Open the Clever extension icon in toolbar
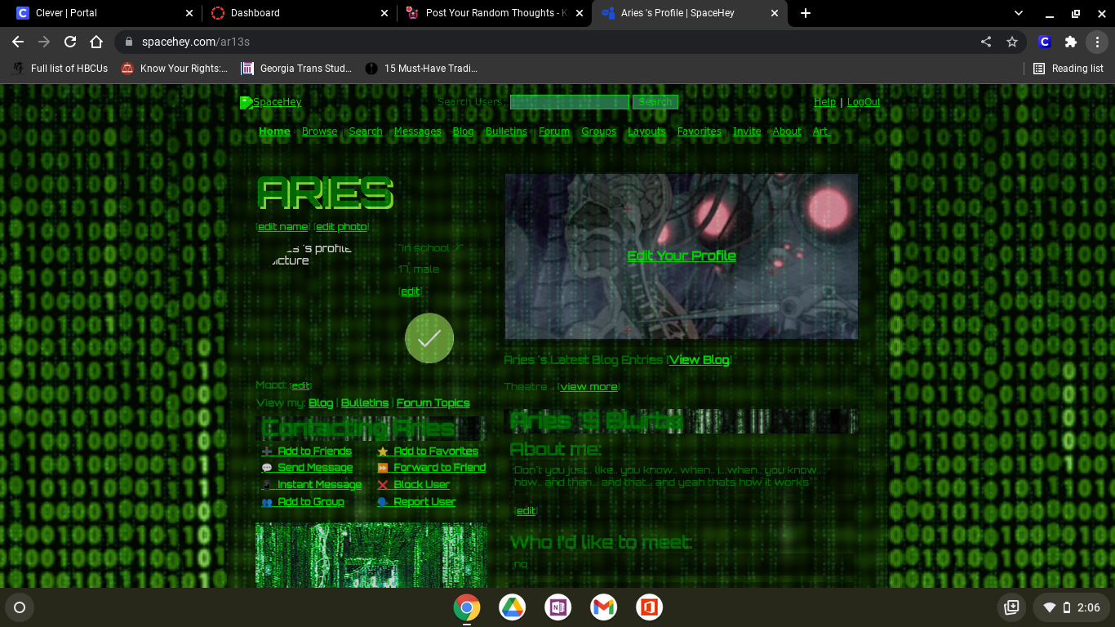Viewport: 1115px width, 627px height. 1044,42
